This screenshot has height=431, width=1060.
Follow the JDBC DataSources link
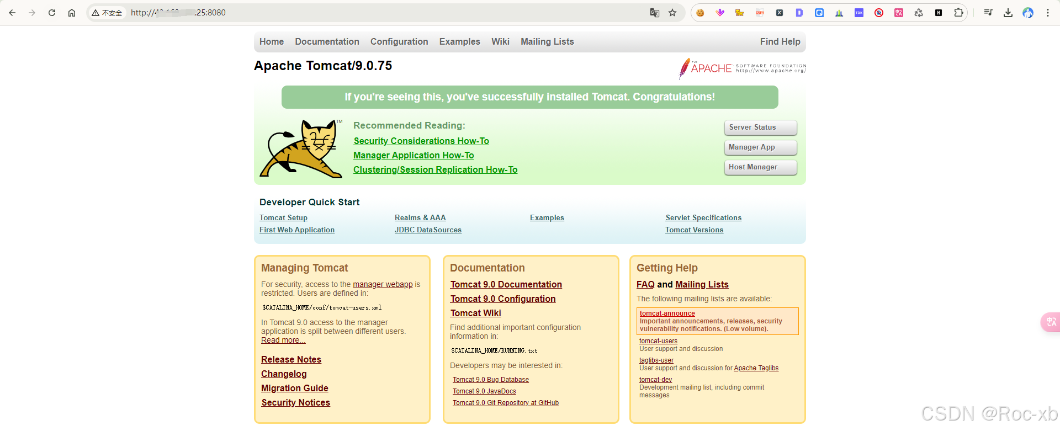pyautogui.click(x=428, y=230)
